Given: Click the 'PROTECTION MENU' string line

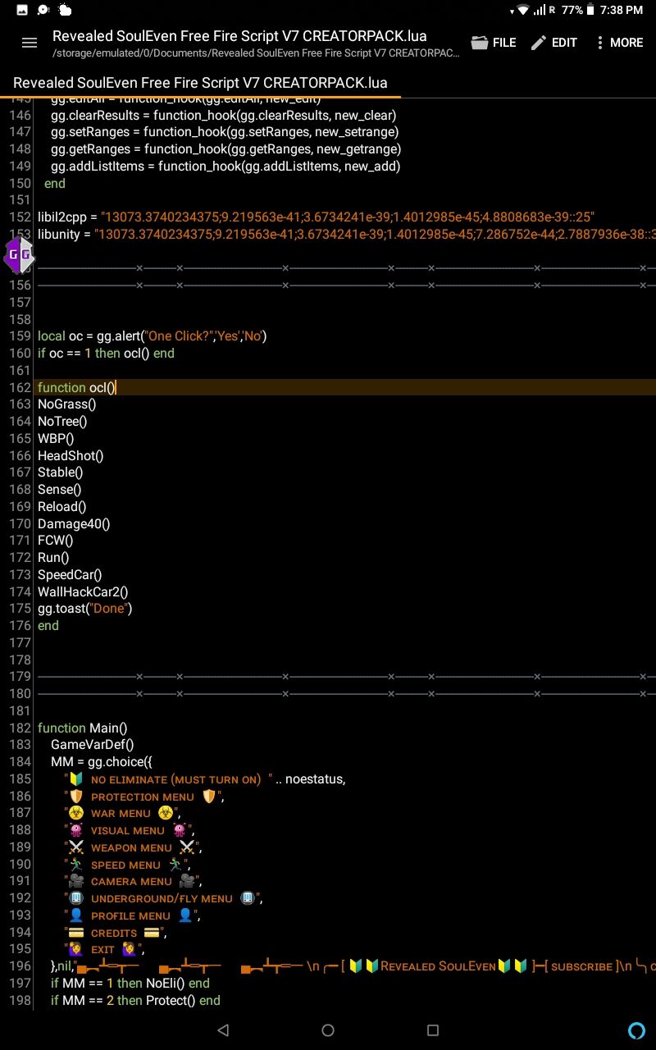Looking at the screenshot, I should (x=144, y=797).
